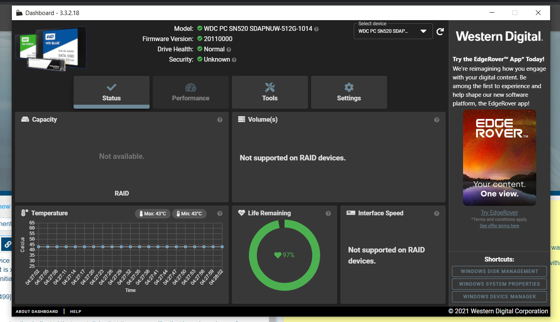Open the Tools tab
This screenshot has width=560, height=322.
270,92
